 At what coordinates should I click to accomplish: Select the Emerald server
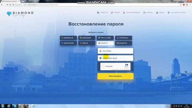point(68,38)
